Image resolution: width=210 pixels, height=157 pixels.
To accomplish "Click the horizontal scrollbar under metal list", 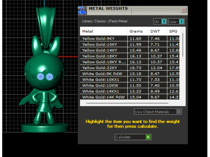I will 127,103.
